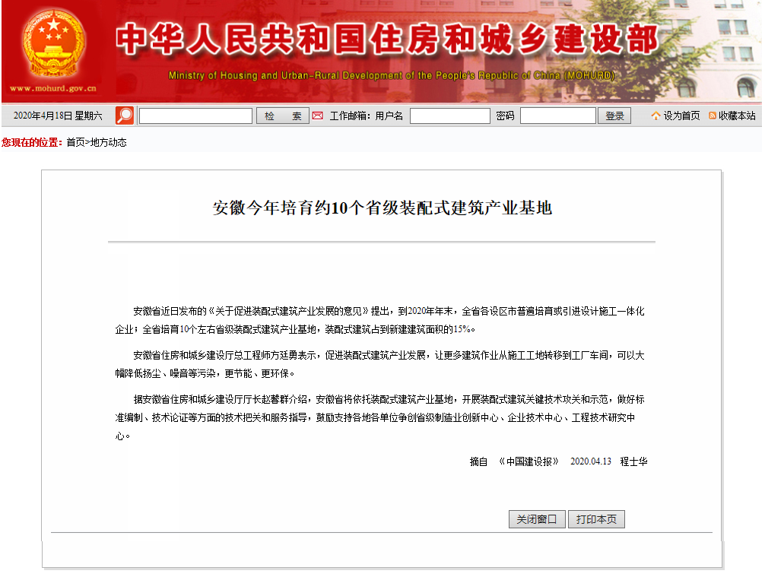This screenshot has width=765, height=577.
Task: Click the national emblem logo
Action: point(53,43)
